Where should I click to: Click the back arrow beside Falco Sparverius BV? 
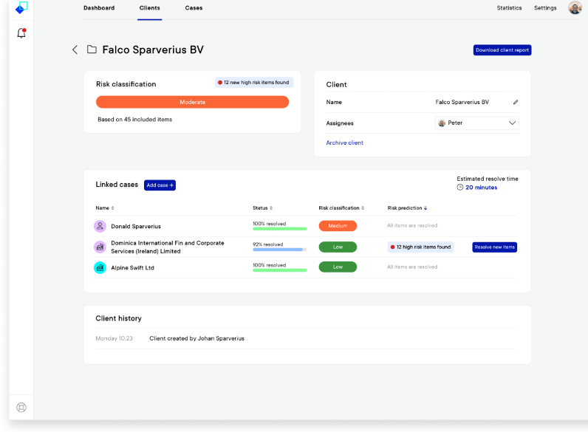[x=75, y=49]
